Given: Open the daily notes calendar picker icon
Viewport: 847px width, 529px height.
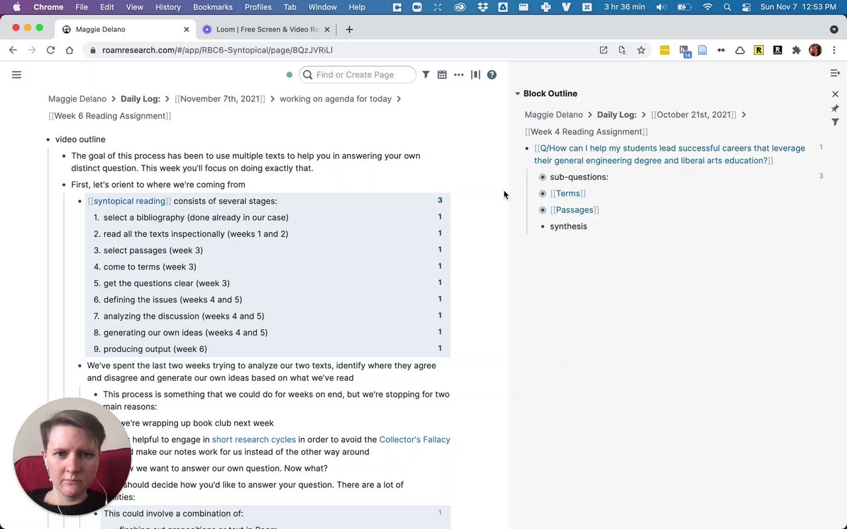Looking at the screenshot, I should pos(442,75).
